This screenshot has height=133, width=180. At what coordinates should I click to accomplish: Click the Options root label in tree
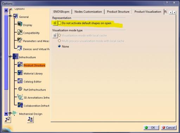point(20,9)
